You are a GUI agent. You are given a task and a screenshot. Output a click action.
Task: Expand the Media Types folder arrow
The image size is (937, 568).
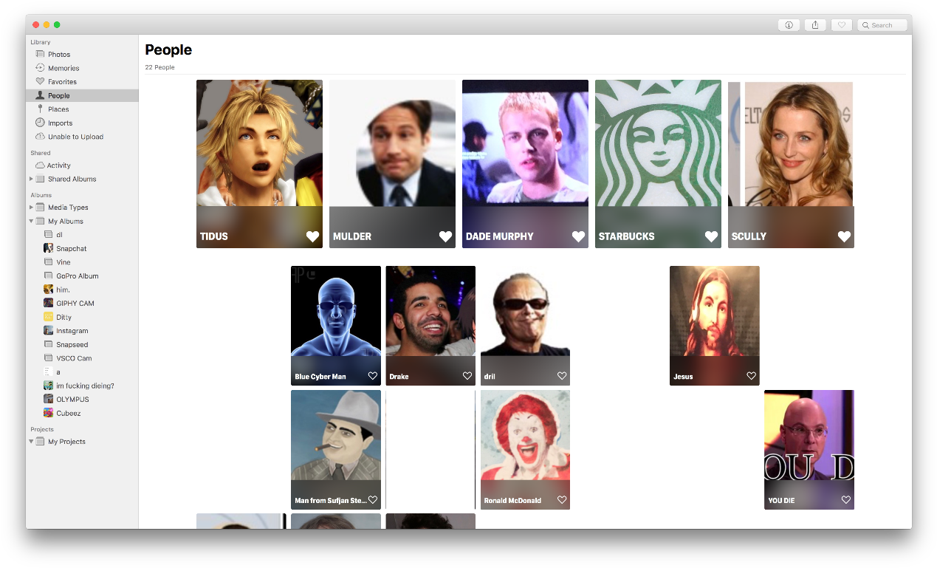click(x=31, y=208)
